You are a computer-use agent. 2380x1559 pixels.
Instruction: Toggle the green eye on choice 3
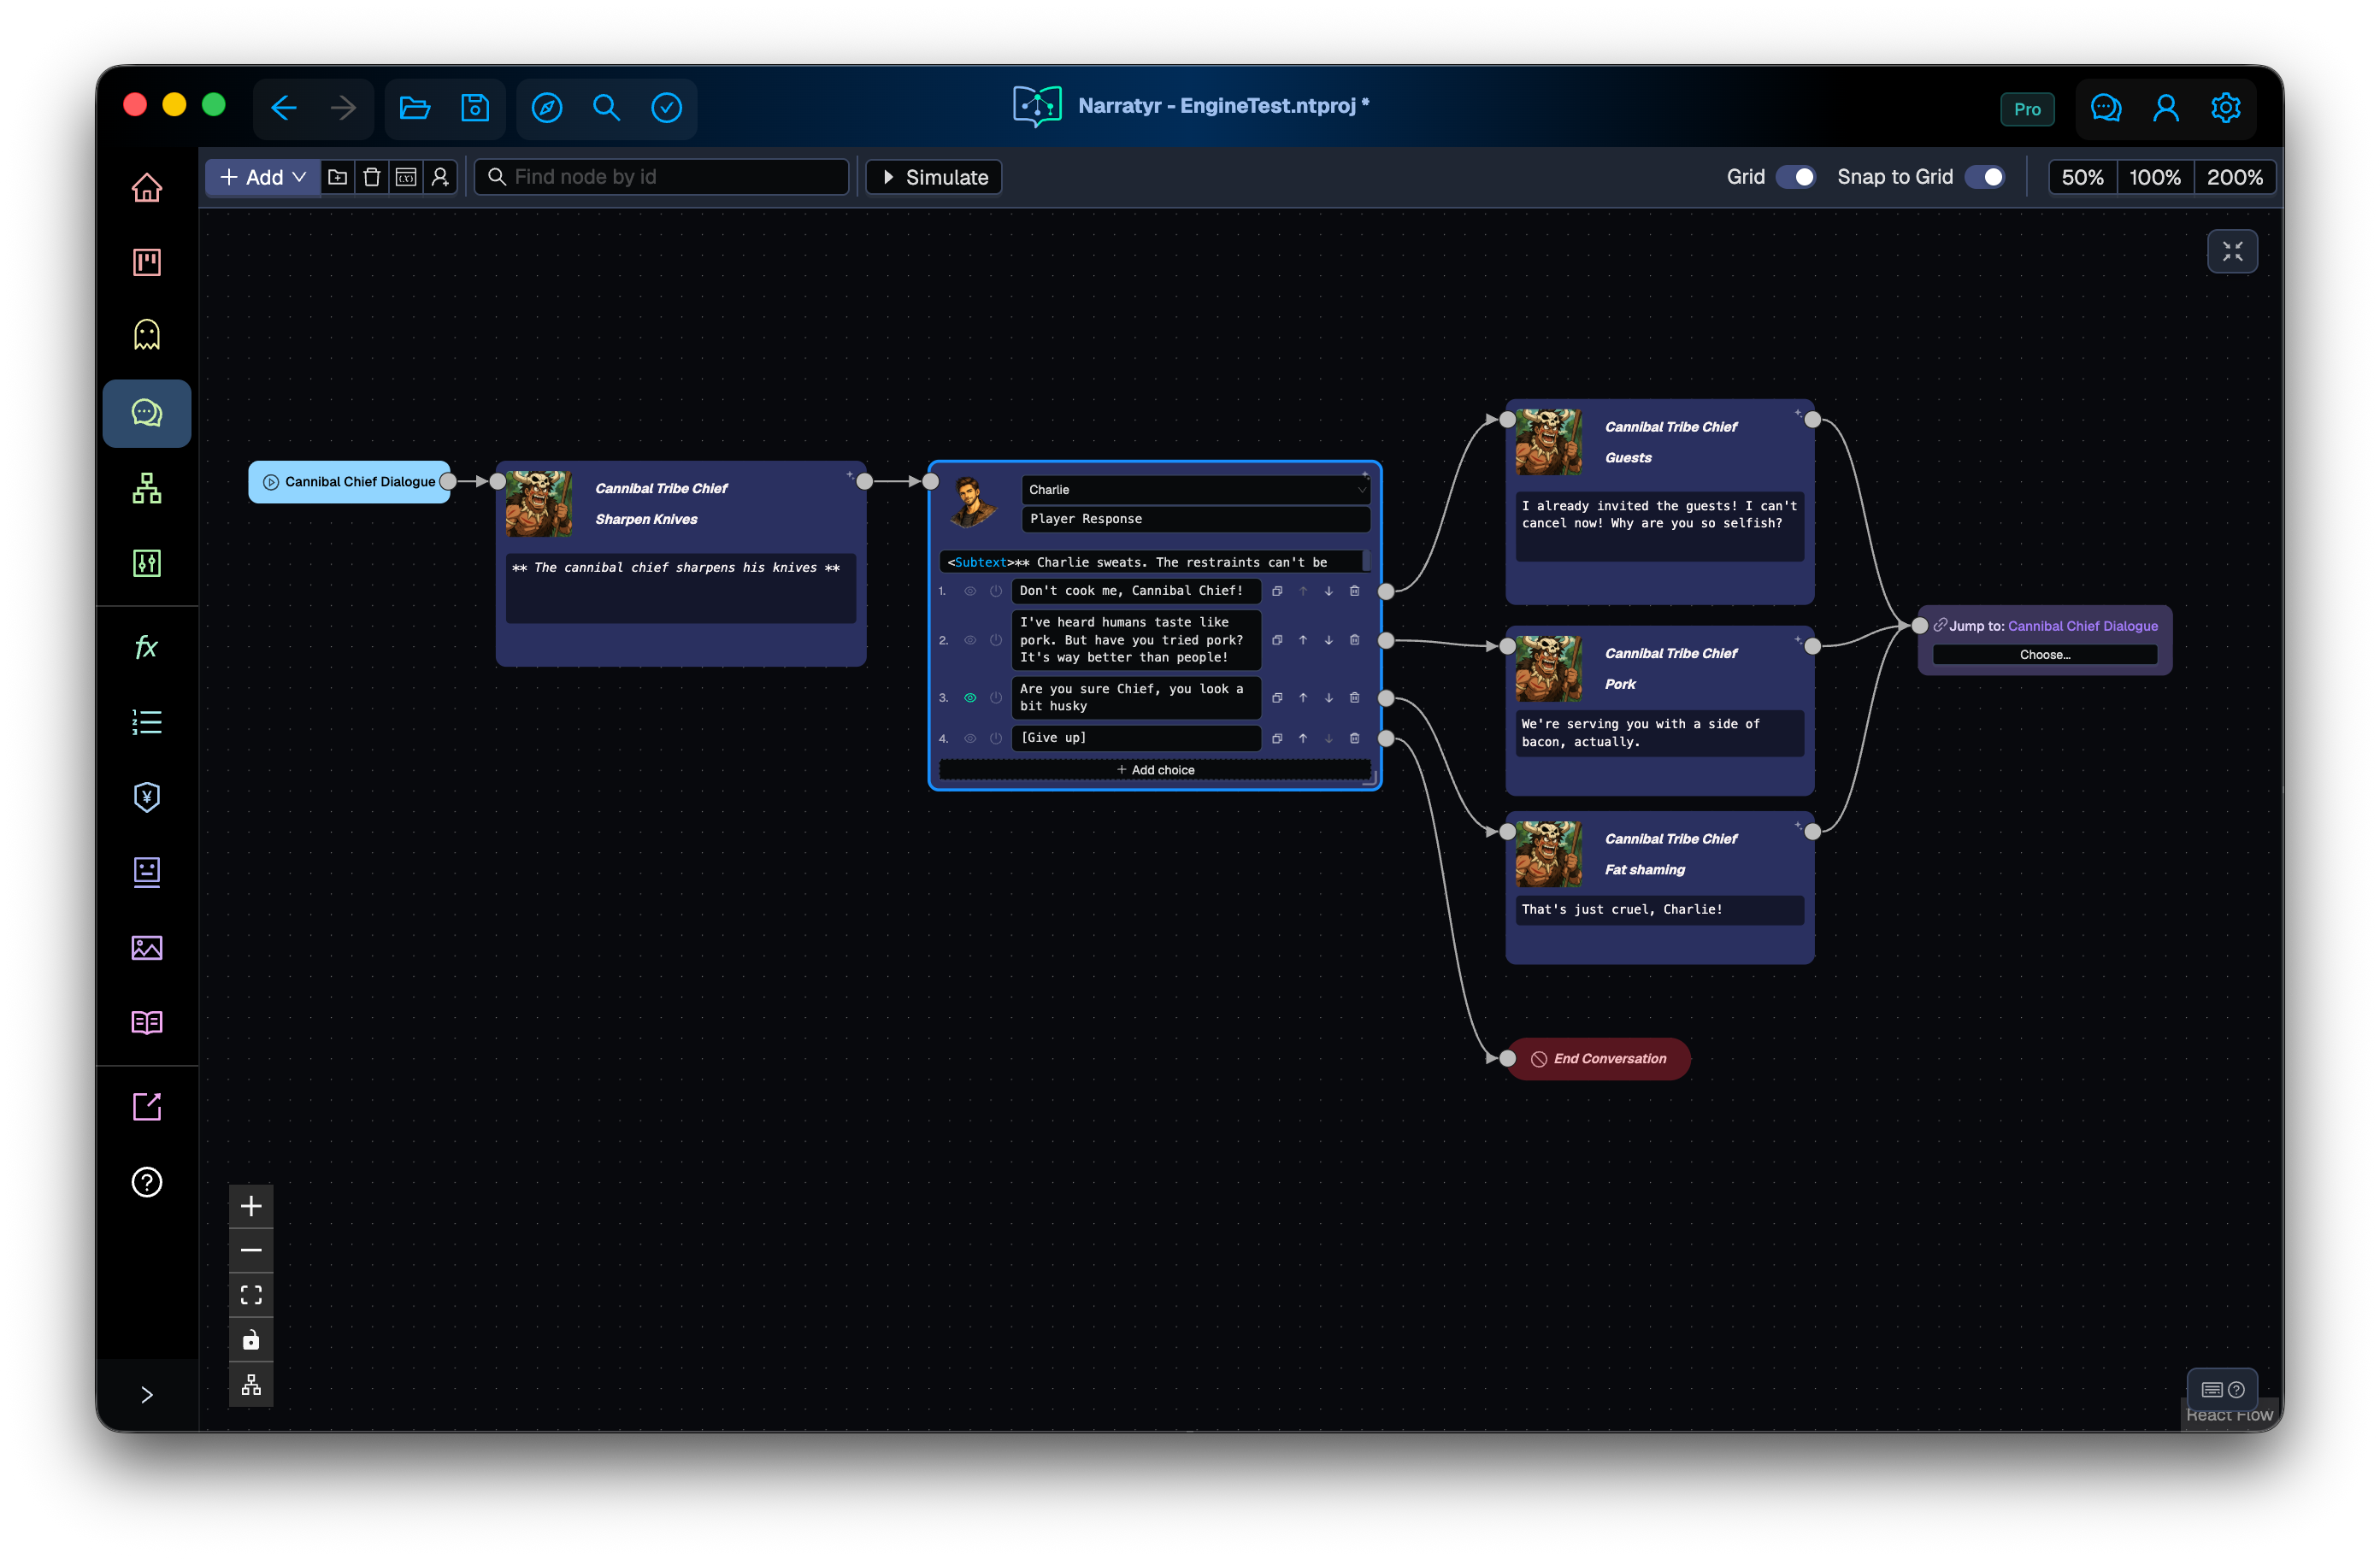click(970, 698)
